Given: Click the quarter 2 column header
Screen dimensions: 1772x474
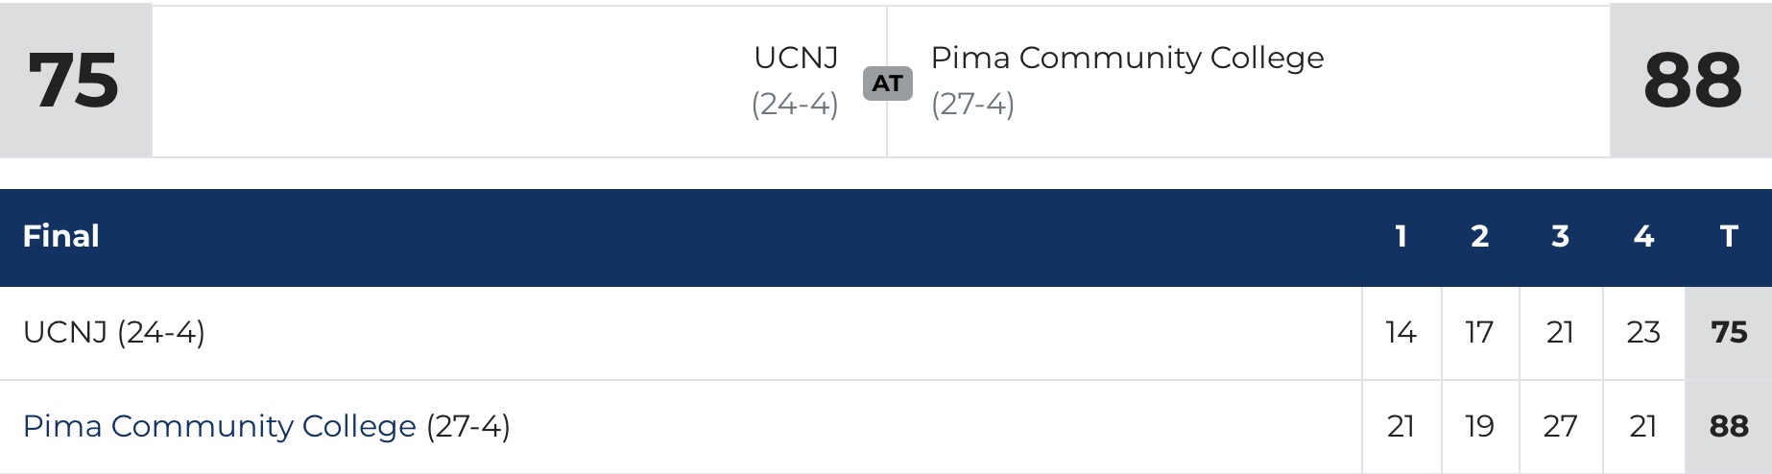Looking at the screenshot, I should point(1479,236).
